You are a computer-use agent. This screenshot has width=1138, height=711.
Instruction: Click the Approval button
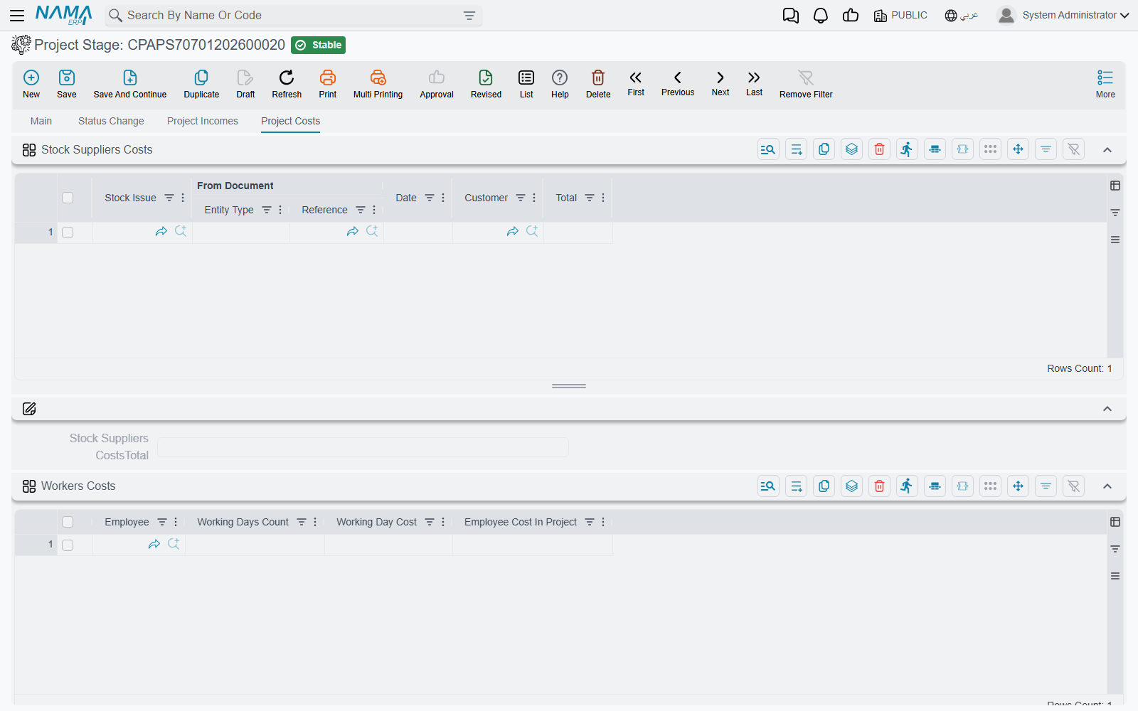pos(437,84)
